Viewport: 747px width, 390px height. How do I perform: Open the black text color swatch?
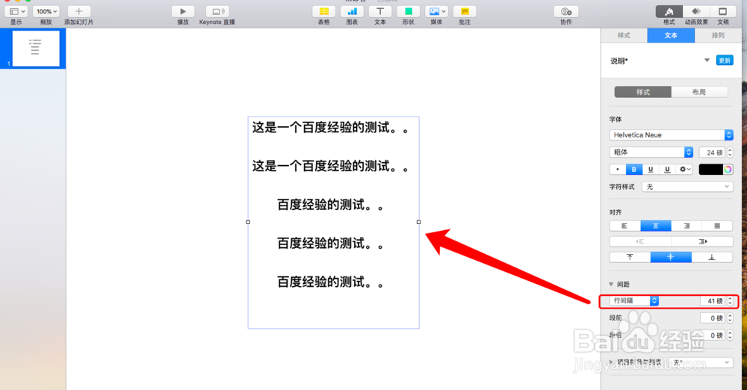click(711, 170)
